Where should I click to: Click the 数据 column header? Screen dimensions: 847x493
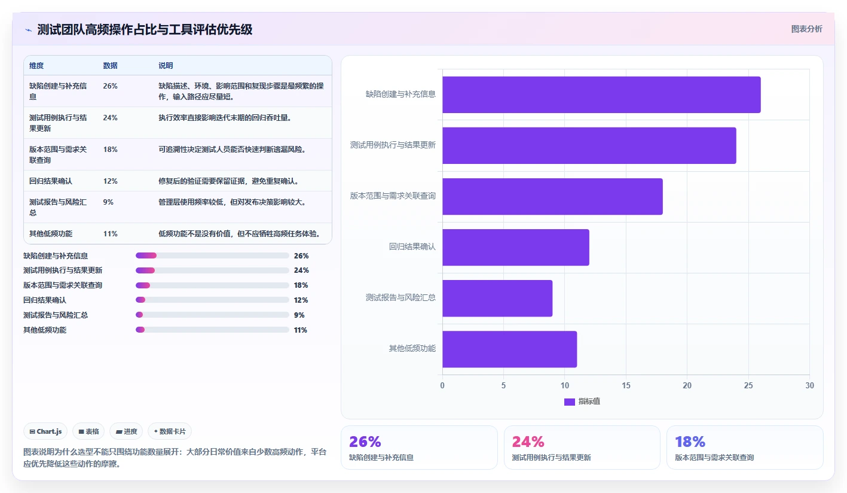(110, 66)
